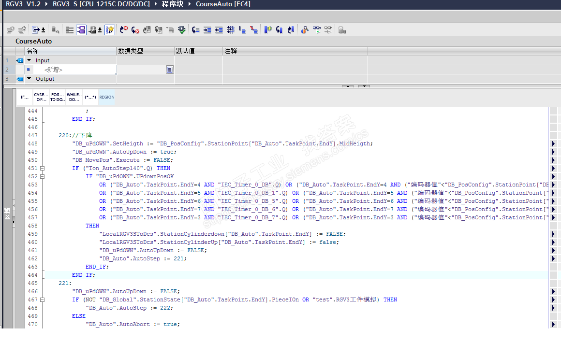Screen dimensions: 561x342
Task: Click the navigate-to-line arrow icon
Action: coord(35,30)
